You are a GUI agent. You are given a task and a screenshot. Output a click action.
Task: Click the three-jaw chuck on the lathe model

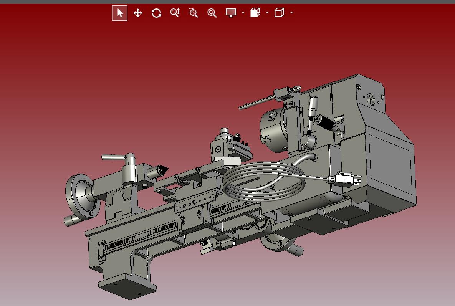(273, 131)
